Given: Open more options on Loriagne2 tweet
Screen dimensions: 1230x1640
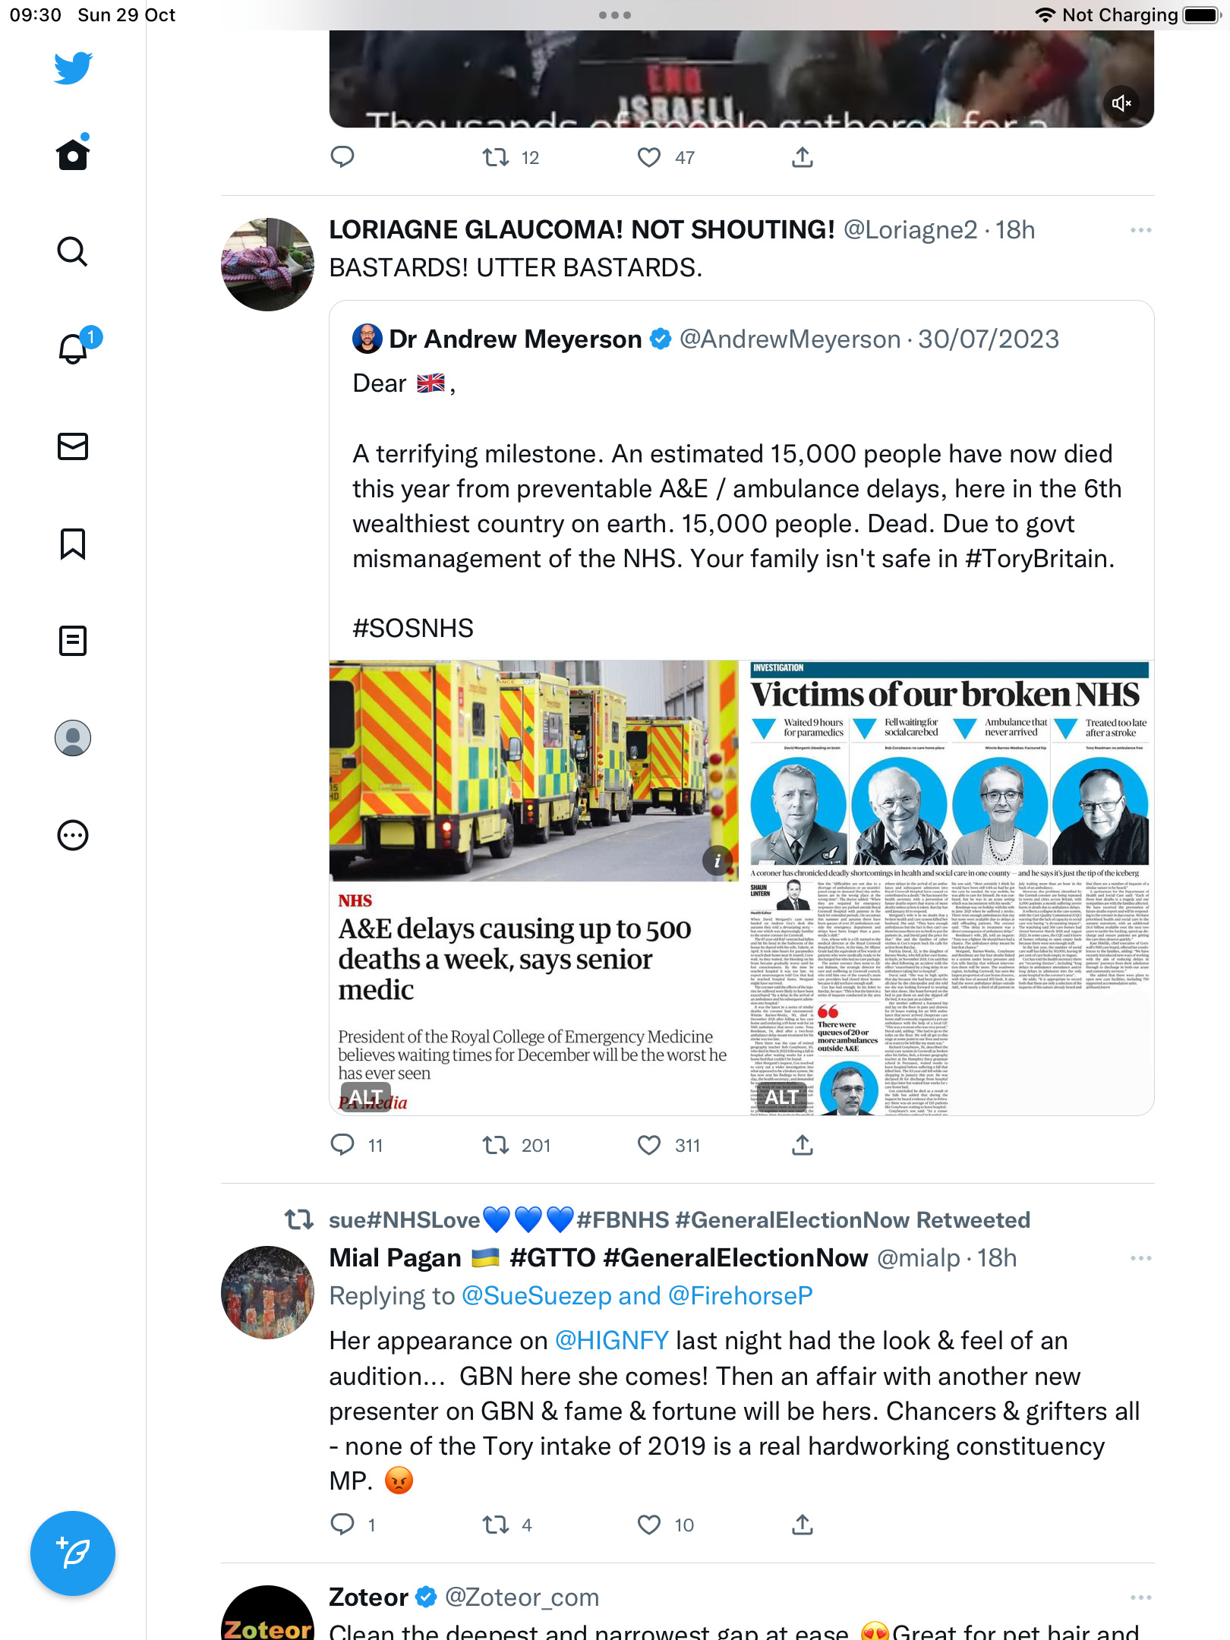Looking at the screenshot, I should point(1140,230).
